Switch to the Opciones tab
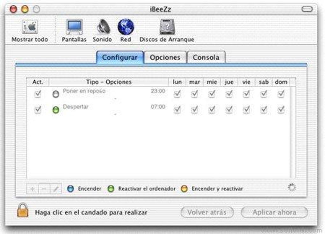Image resolution: width=325 pixels, height=234 pixels. pyautogui.click(x=165, y=57)
